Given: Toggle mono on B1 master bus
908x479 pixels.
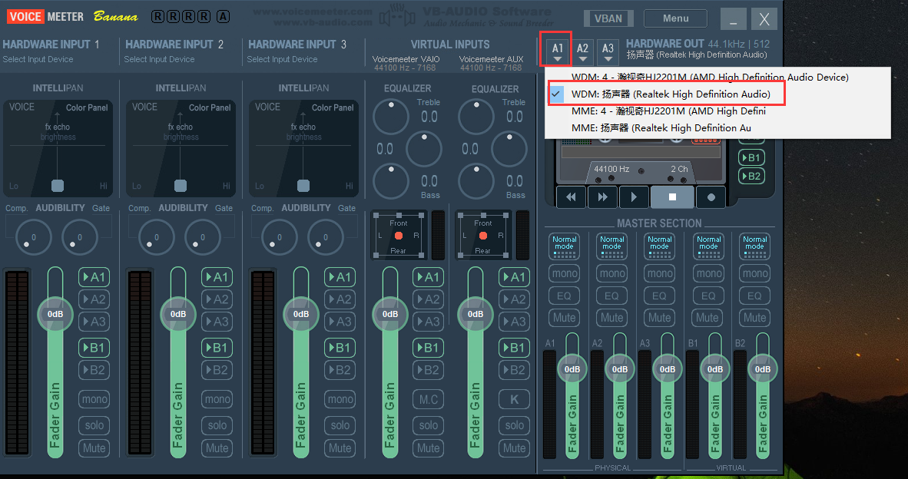Looking at the screenshot, I should [709, 273].
